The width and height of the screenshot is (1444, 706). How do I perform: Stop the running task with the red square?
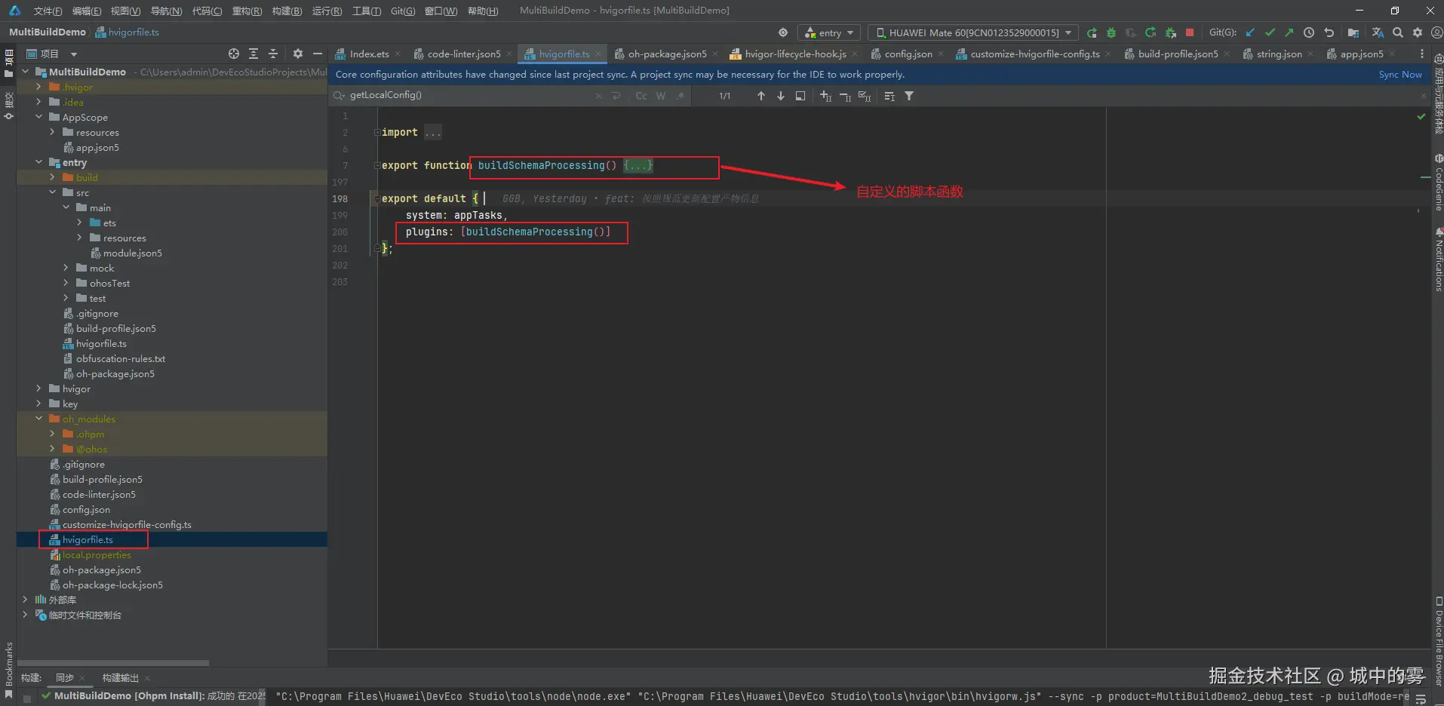[1190, 32]
